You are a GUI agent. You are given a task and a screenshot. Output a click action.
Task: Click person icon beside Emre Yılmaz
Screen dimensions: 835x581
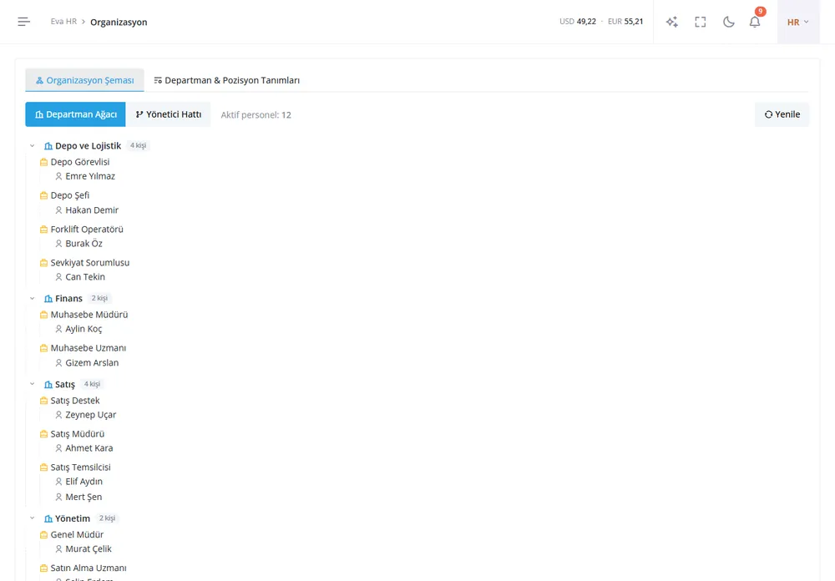(58, 176)
